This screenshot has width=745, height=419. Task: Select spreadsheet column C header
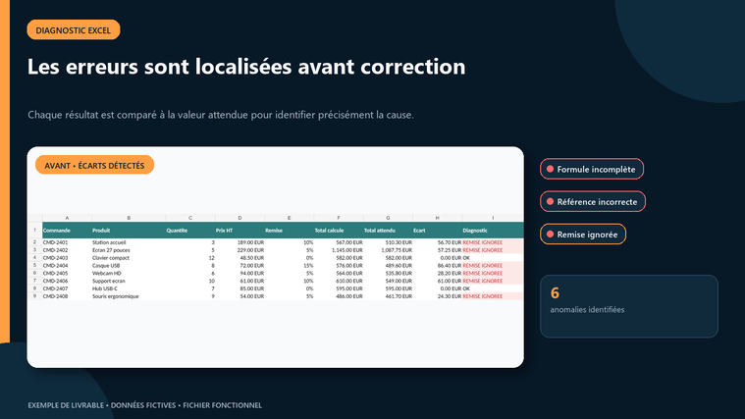point(190,218)
